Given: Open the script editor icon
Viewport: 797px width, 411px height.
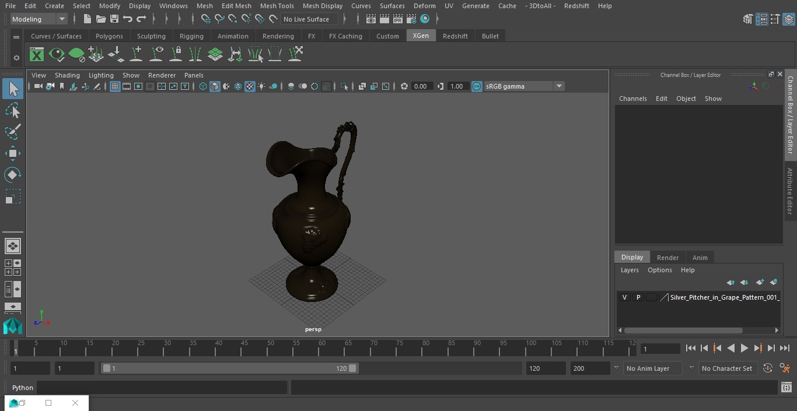Looking at the screenshot, I should (786, 388).
